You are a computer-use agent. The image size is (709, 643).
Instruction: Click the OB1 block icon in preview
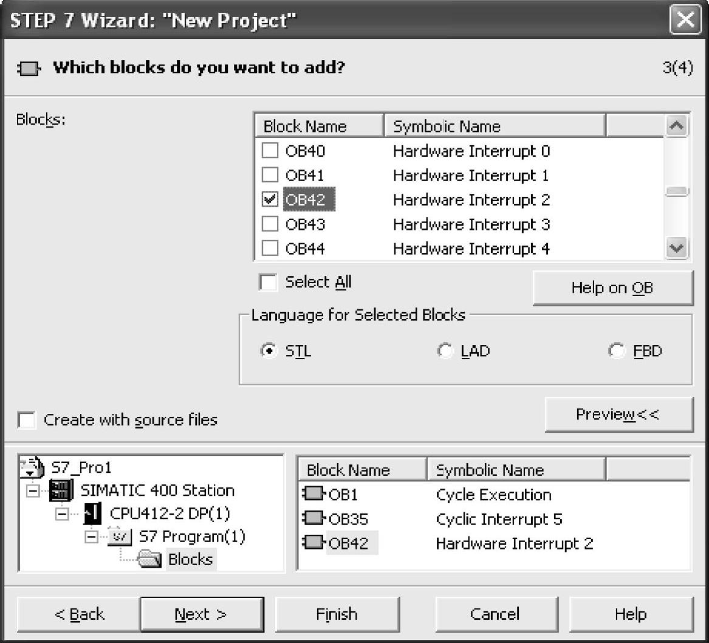point(313,493)
